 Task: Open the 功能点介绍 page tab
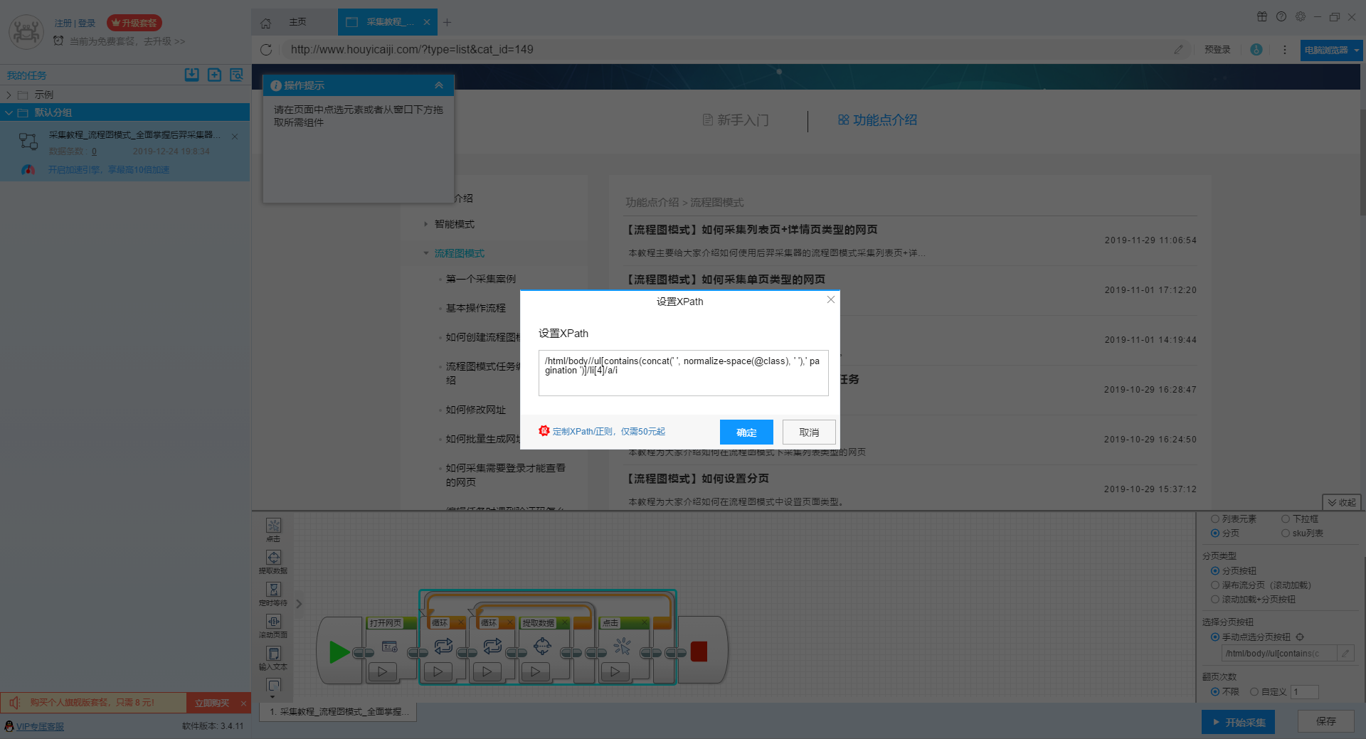877,120
